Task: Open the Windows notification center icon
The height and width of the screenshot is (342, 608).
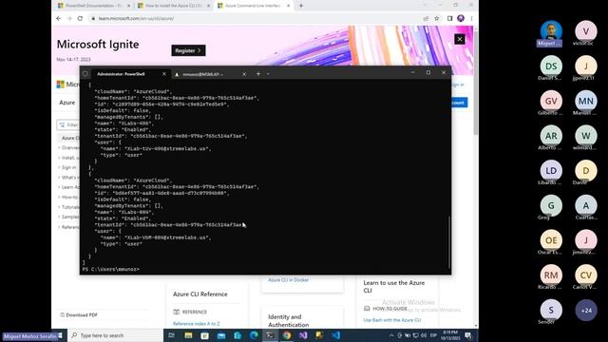Action: pyautogui.click(x=468, y=335)
